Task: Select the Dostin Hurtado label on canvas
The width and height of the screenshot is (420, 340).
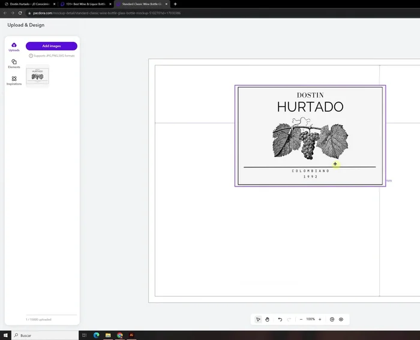Action: (x=310, y=136)
